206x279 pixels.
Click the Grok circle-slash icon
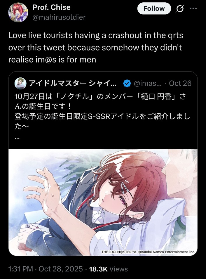(180, 8)
